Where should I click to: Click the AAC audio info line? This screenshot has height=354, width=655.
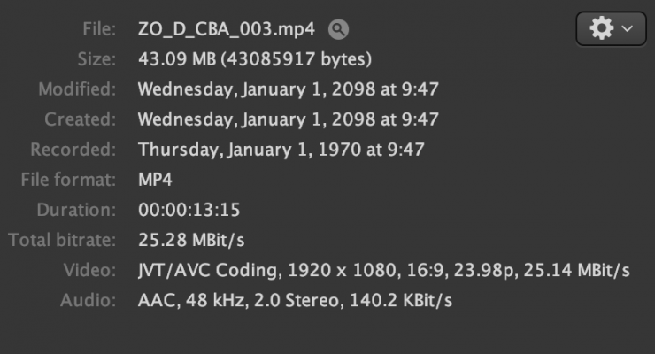click(x=295, y=301)
